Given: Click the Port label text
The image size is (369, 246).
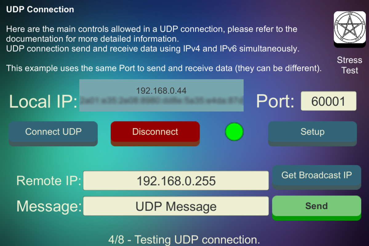Looking at the screenshot, I should click(275, 101).
